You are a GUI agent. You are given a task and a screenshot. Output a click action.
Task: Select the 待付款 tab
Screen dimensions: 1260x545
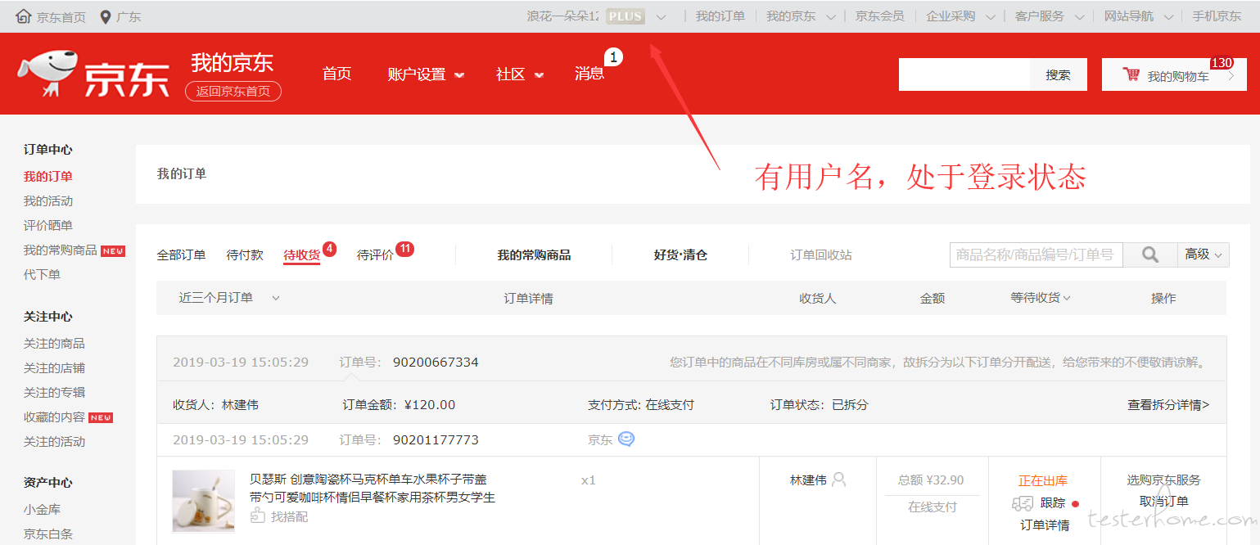pyautogui.click(x=245, y=255)
